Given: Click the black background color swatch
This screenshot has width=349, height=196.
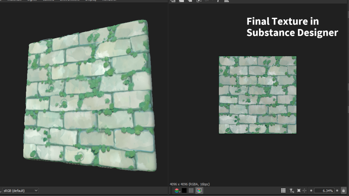Looking at the screenshot, I should [x=184, y=191].
